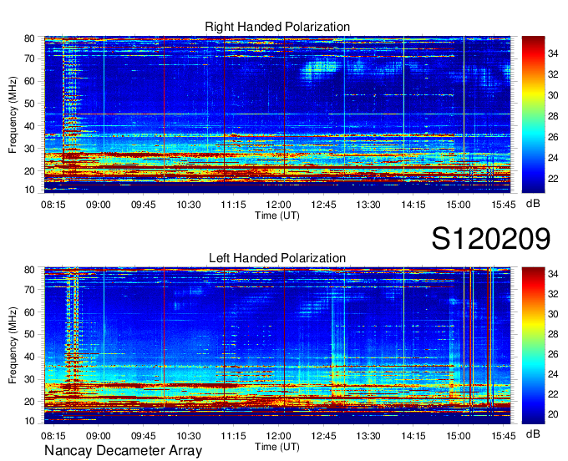
Task: Click the 15:00 tick of the upper plot
Action: click(x=459, y=205)
